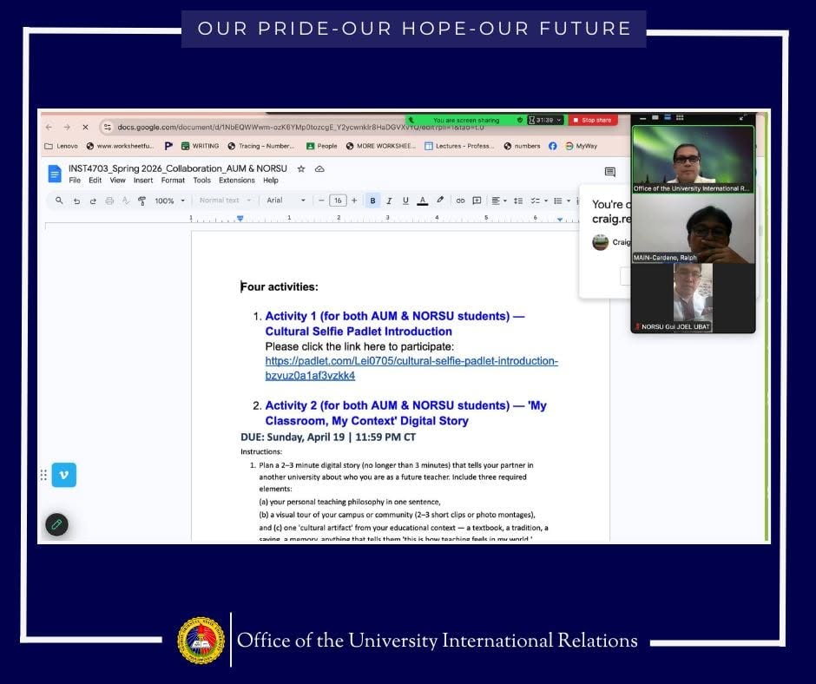Select the Paint format tool
Image resolution: width=816 pixels, height=684 pixels.
coord(141,201)
